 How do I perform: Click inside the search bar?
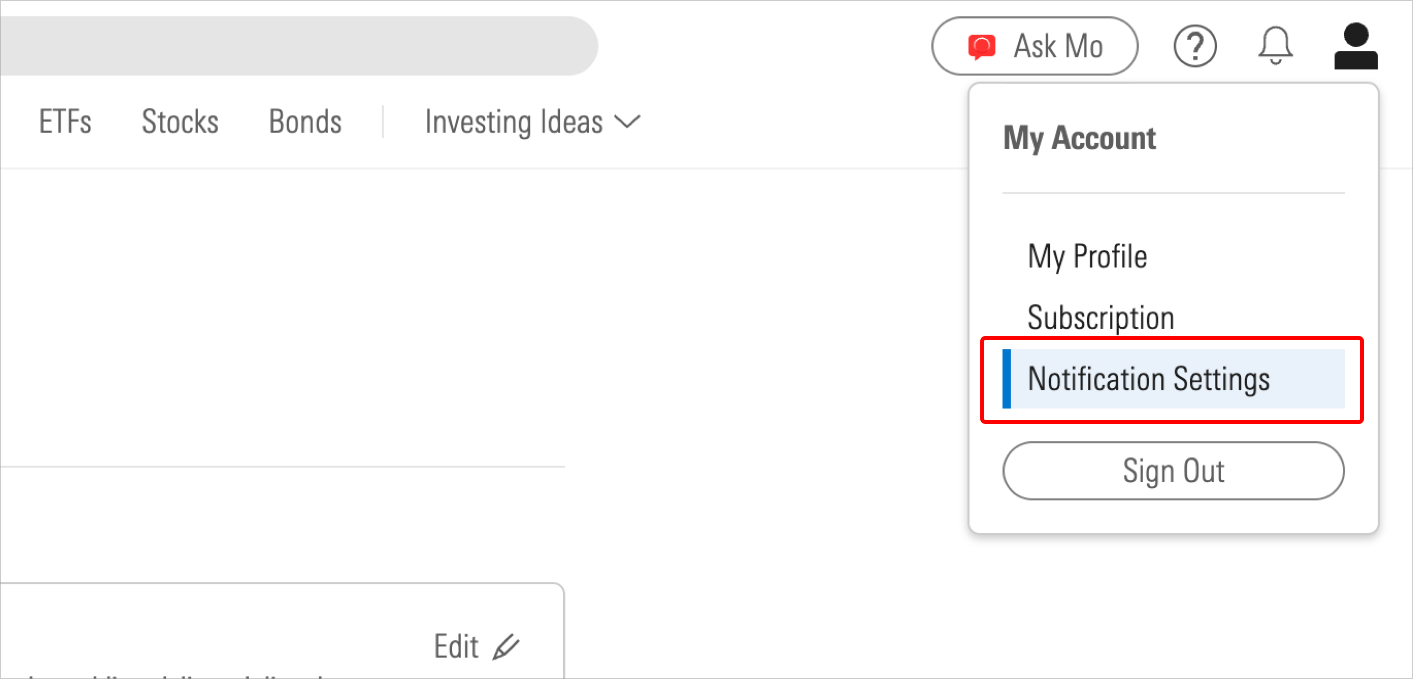point(296,46)
